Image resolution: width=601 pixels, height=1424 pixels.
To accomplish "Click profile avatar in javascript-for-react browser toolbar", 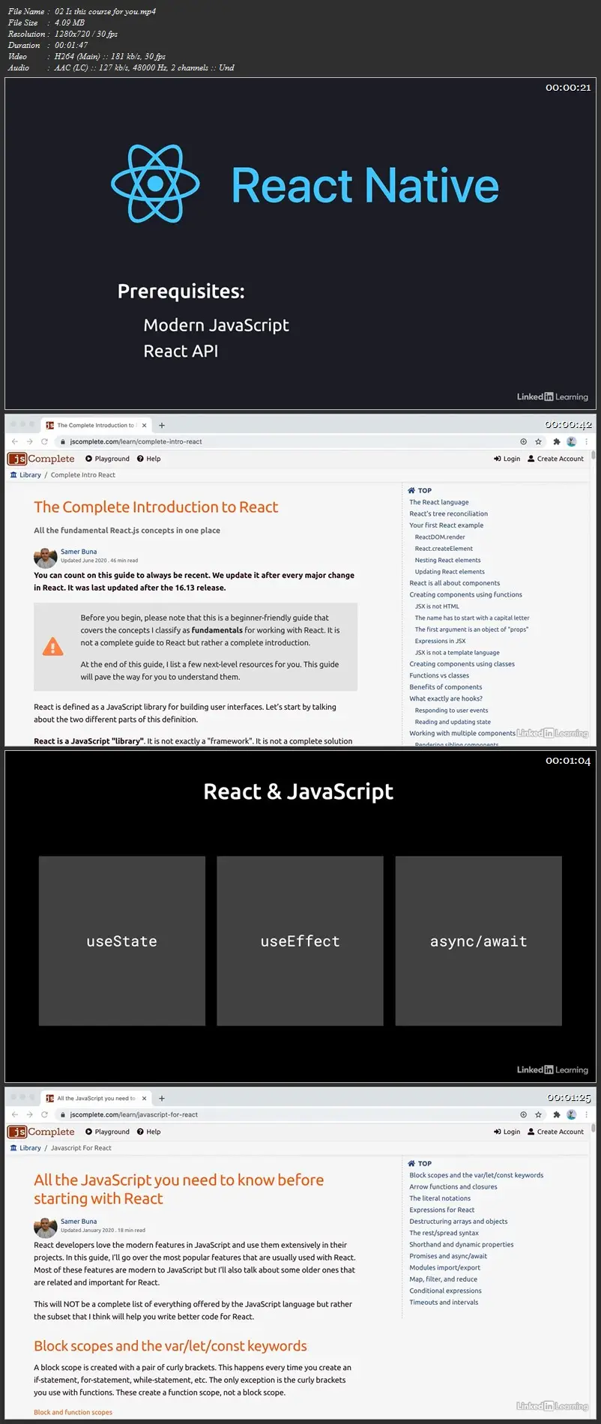I will click(x=571, y=1114).
